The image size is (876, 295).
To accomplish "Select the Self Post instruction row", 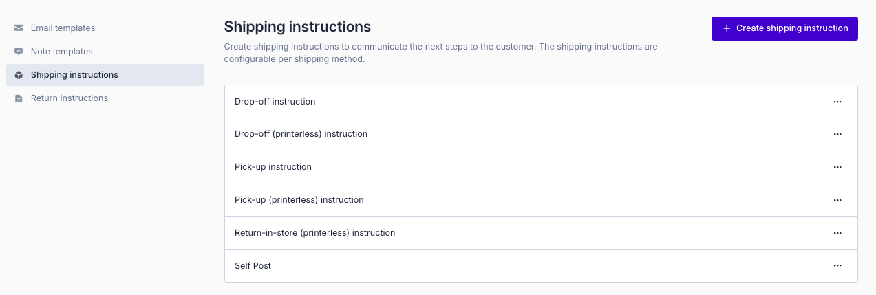I will pos(253,266).
